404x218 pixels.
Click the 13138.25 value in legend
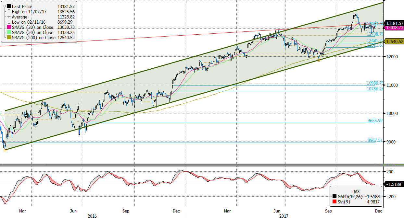(x=66, y=32)
